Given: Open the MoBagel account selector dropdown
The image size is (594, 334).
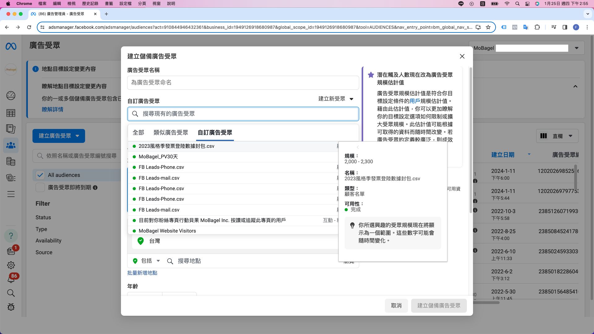Looking at the screenshot, I should [x=577, y=48].
